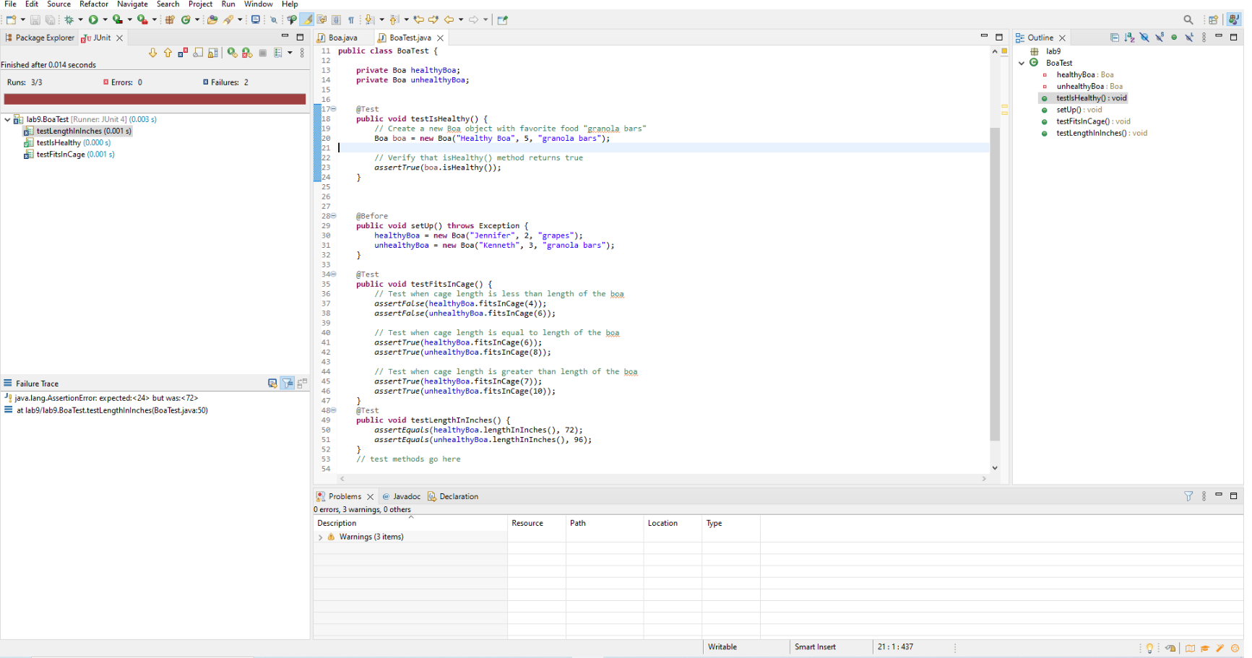The width and height of the screenshot is (1252, 658).
Task: Select testLengthInInches in JUnit results
Action: pos(77,131)
